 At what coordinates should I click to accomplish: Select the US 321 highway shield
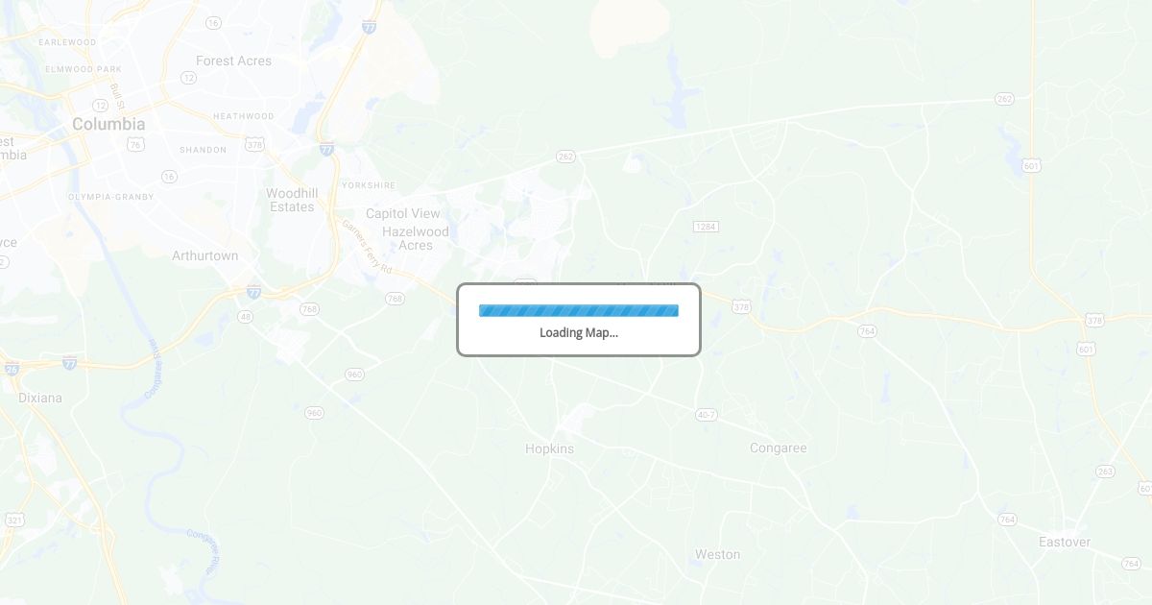pos(14,520)
